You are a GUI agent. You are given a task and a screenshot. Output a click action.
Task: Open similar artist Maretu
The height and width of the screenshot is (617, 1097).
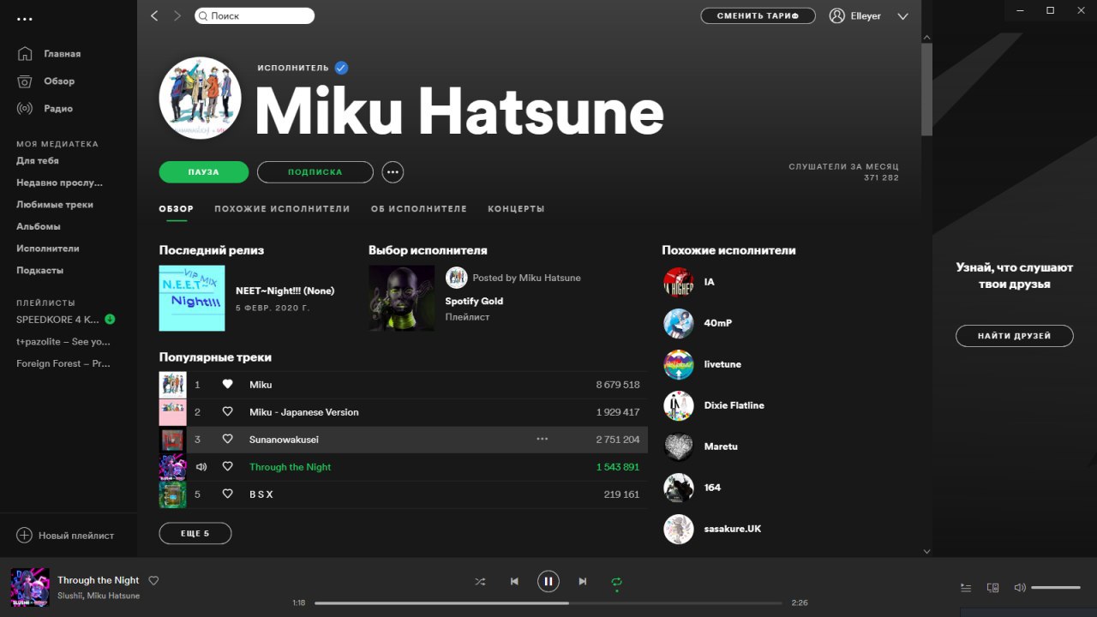[721, 446]
